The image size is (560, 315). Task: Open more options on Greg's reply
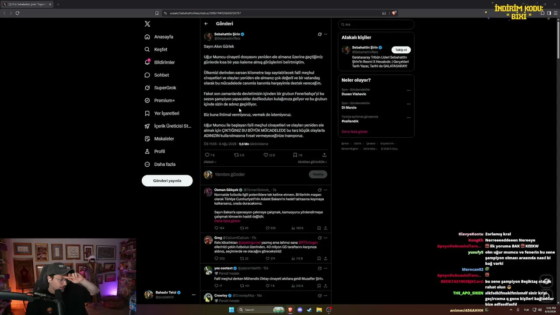click(x=325, y=238)
